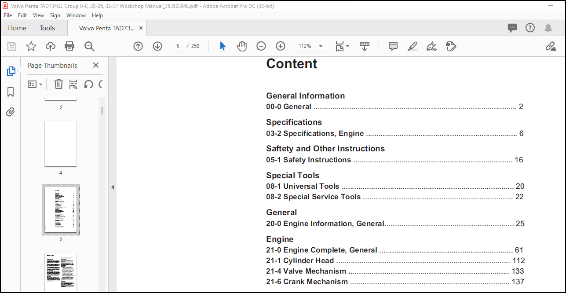Select the page 5 thumbnail
The image size is (566, 293).
click(61, 209)
